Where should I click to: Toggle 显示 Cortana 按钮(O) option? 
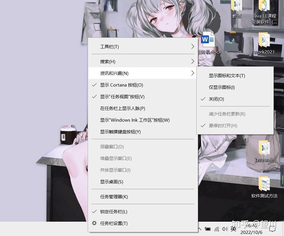point(143,85)
